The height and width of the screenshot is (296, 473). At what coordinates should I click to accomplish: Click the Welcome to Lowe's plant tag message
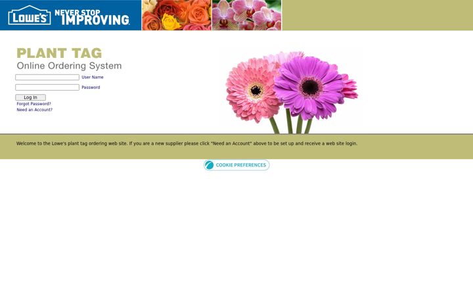tap(187, 143)
